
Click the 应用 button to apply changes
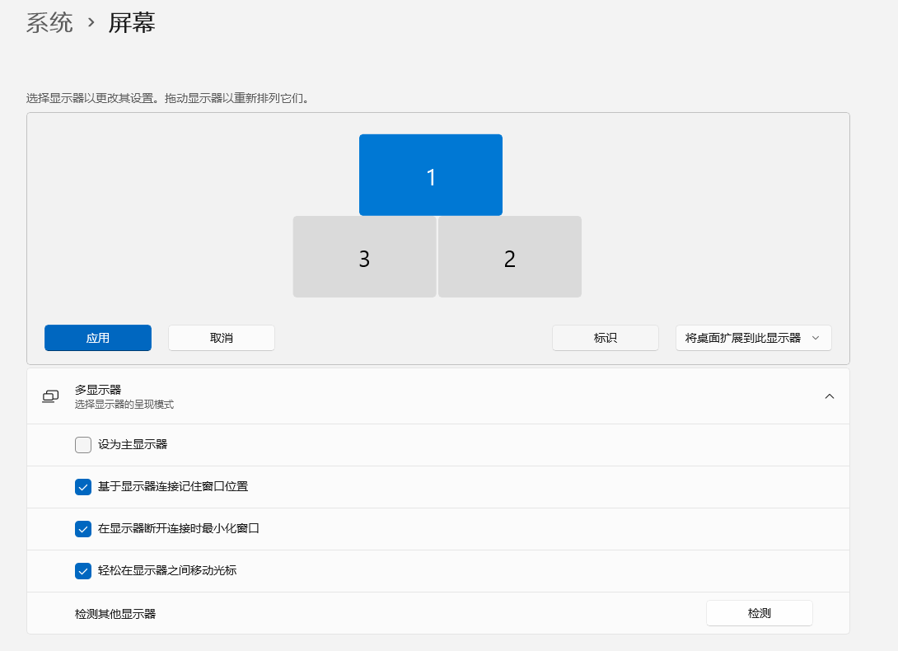point(97,338)
